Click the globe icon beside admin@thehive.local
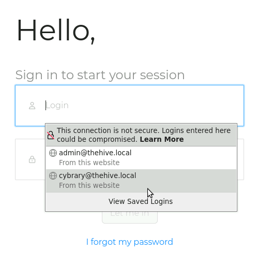Image resolution: width=273 pixels, height=280 pixels. click(x=53, y=153)
